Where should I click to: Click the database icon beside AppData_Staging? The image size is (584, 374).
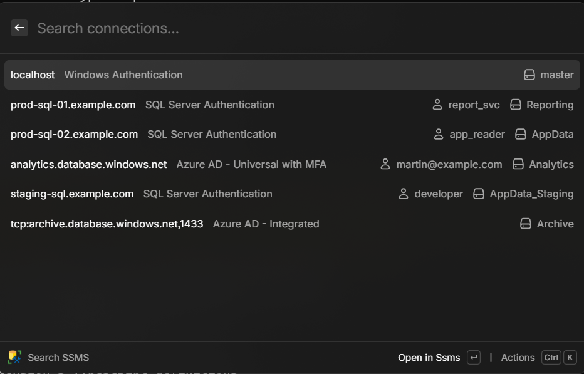pyautogui.click(x=479, y=194)
